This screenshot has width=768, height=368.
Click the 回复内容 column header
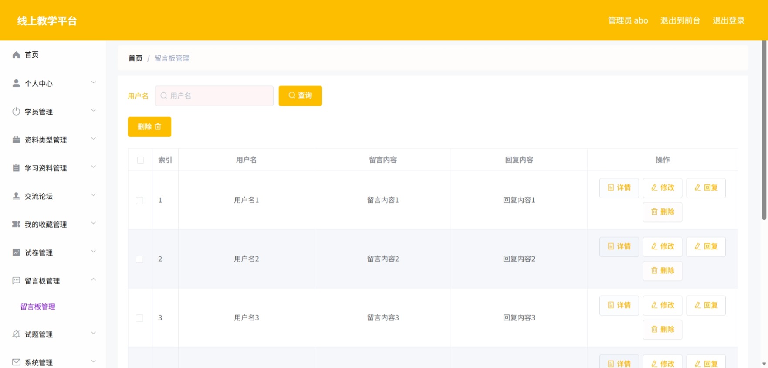(519, 160)
